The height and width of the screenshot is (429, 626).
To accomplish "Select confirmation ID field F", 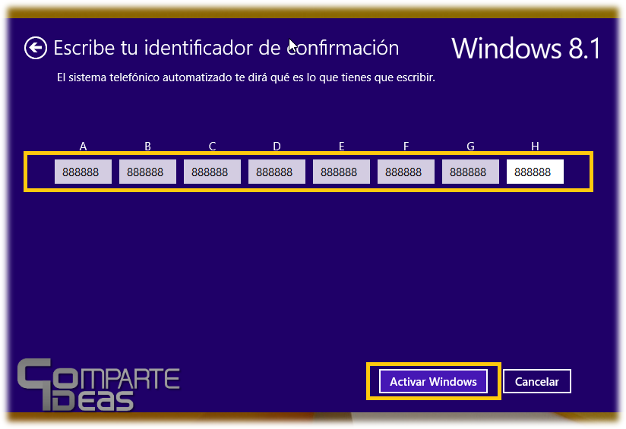I will 406,172.
